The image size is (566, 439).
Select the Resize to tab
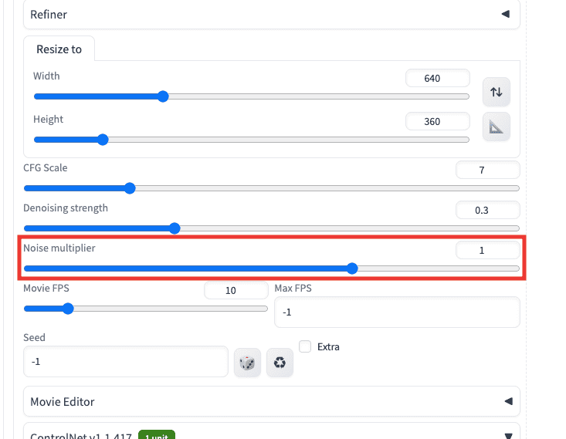[59, 49]
